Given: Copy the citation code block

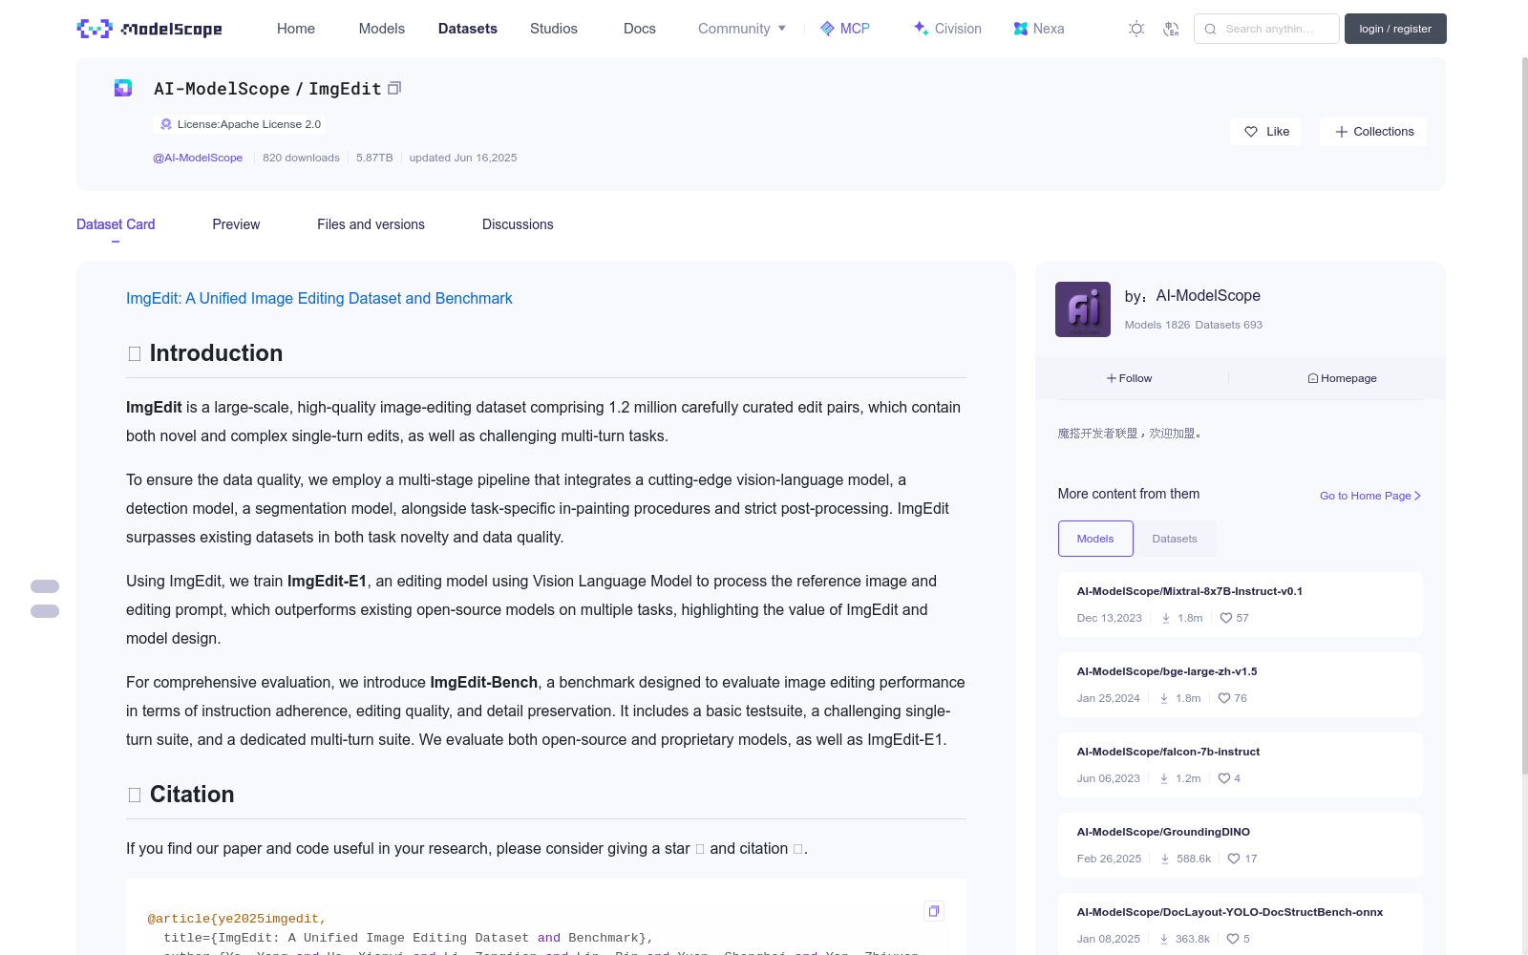Looking at the screenshot, I should click(934, 911).
